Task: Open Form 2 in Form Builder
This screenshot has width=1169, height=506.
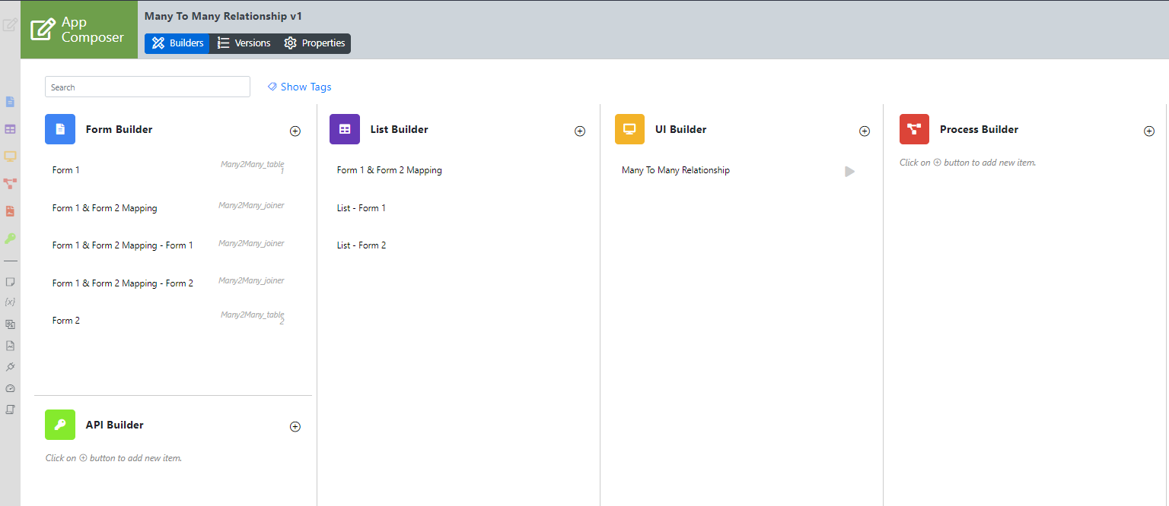Action: click(x=66, y=321)
